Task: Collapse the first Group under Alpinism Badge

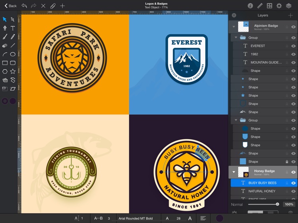Action: (236, 38)
